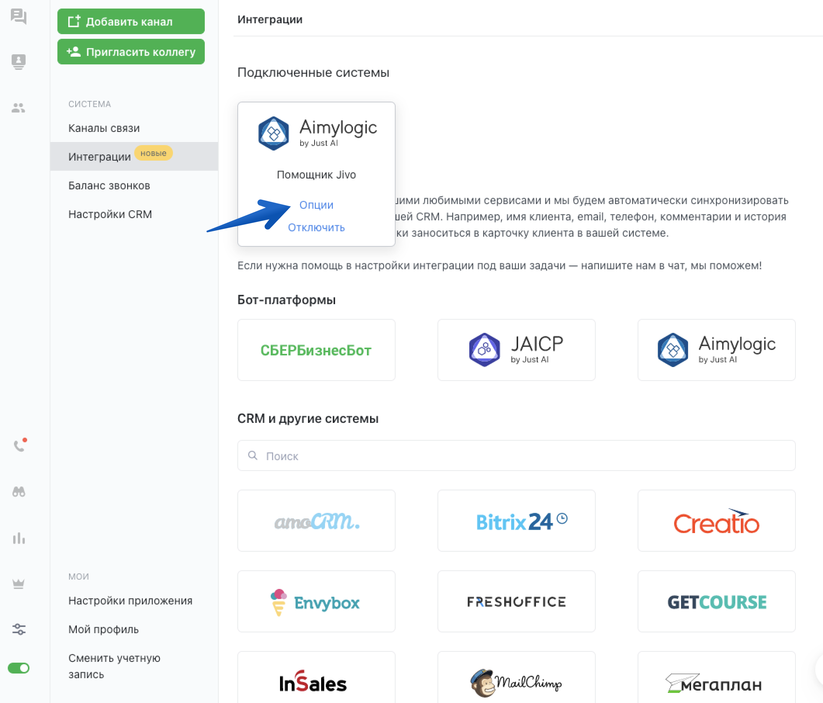Open the chats icon in left rail
823x703 pixels.
[x=19, y=16]
